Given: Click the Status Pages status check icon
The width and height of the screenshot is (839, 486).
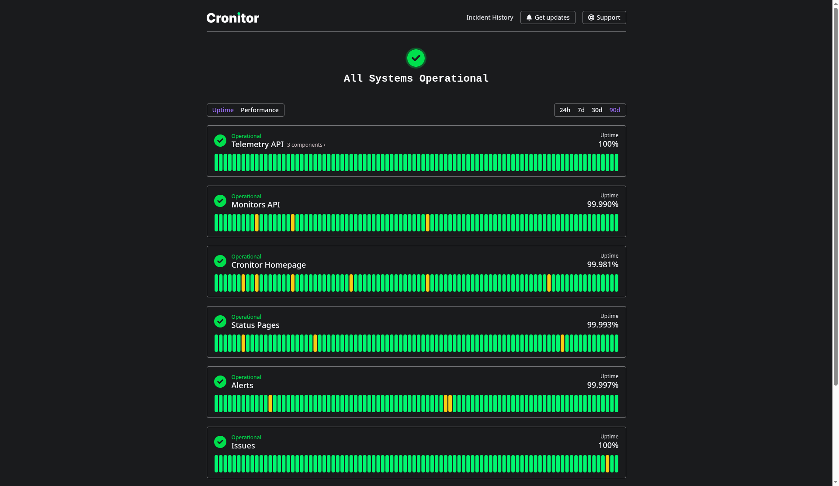Looking at the screenshot, I should click(220, 321).
